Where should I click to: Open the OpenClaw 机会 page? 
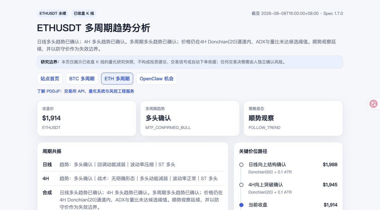click(156, 79)
